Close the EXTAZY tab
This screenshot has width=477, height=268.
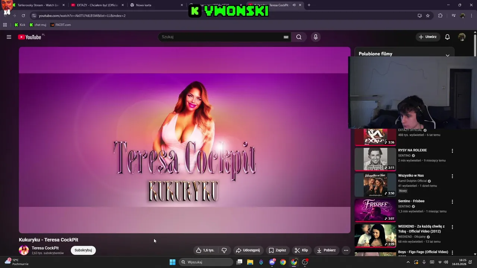[x=123, y=5]
